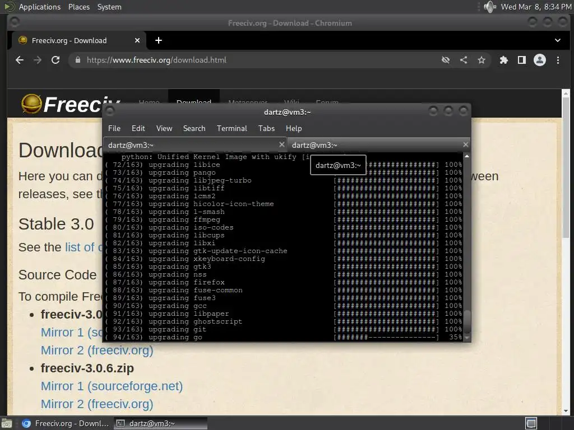Click workspace switcher in bottom panel

(x=531, y=423)
